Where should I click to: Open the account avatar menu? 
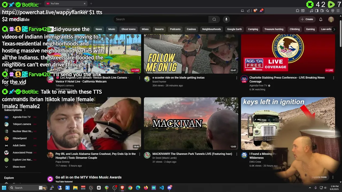[331, 19]
